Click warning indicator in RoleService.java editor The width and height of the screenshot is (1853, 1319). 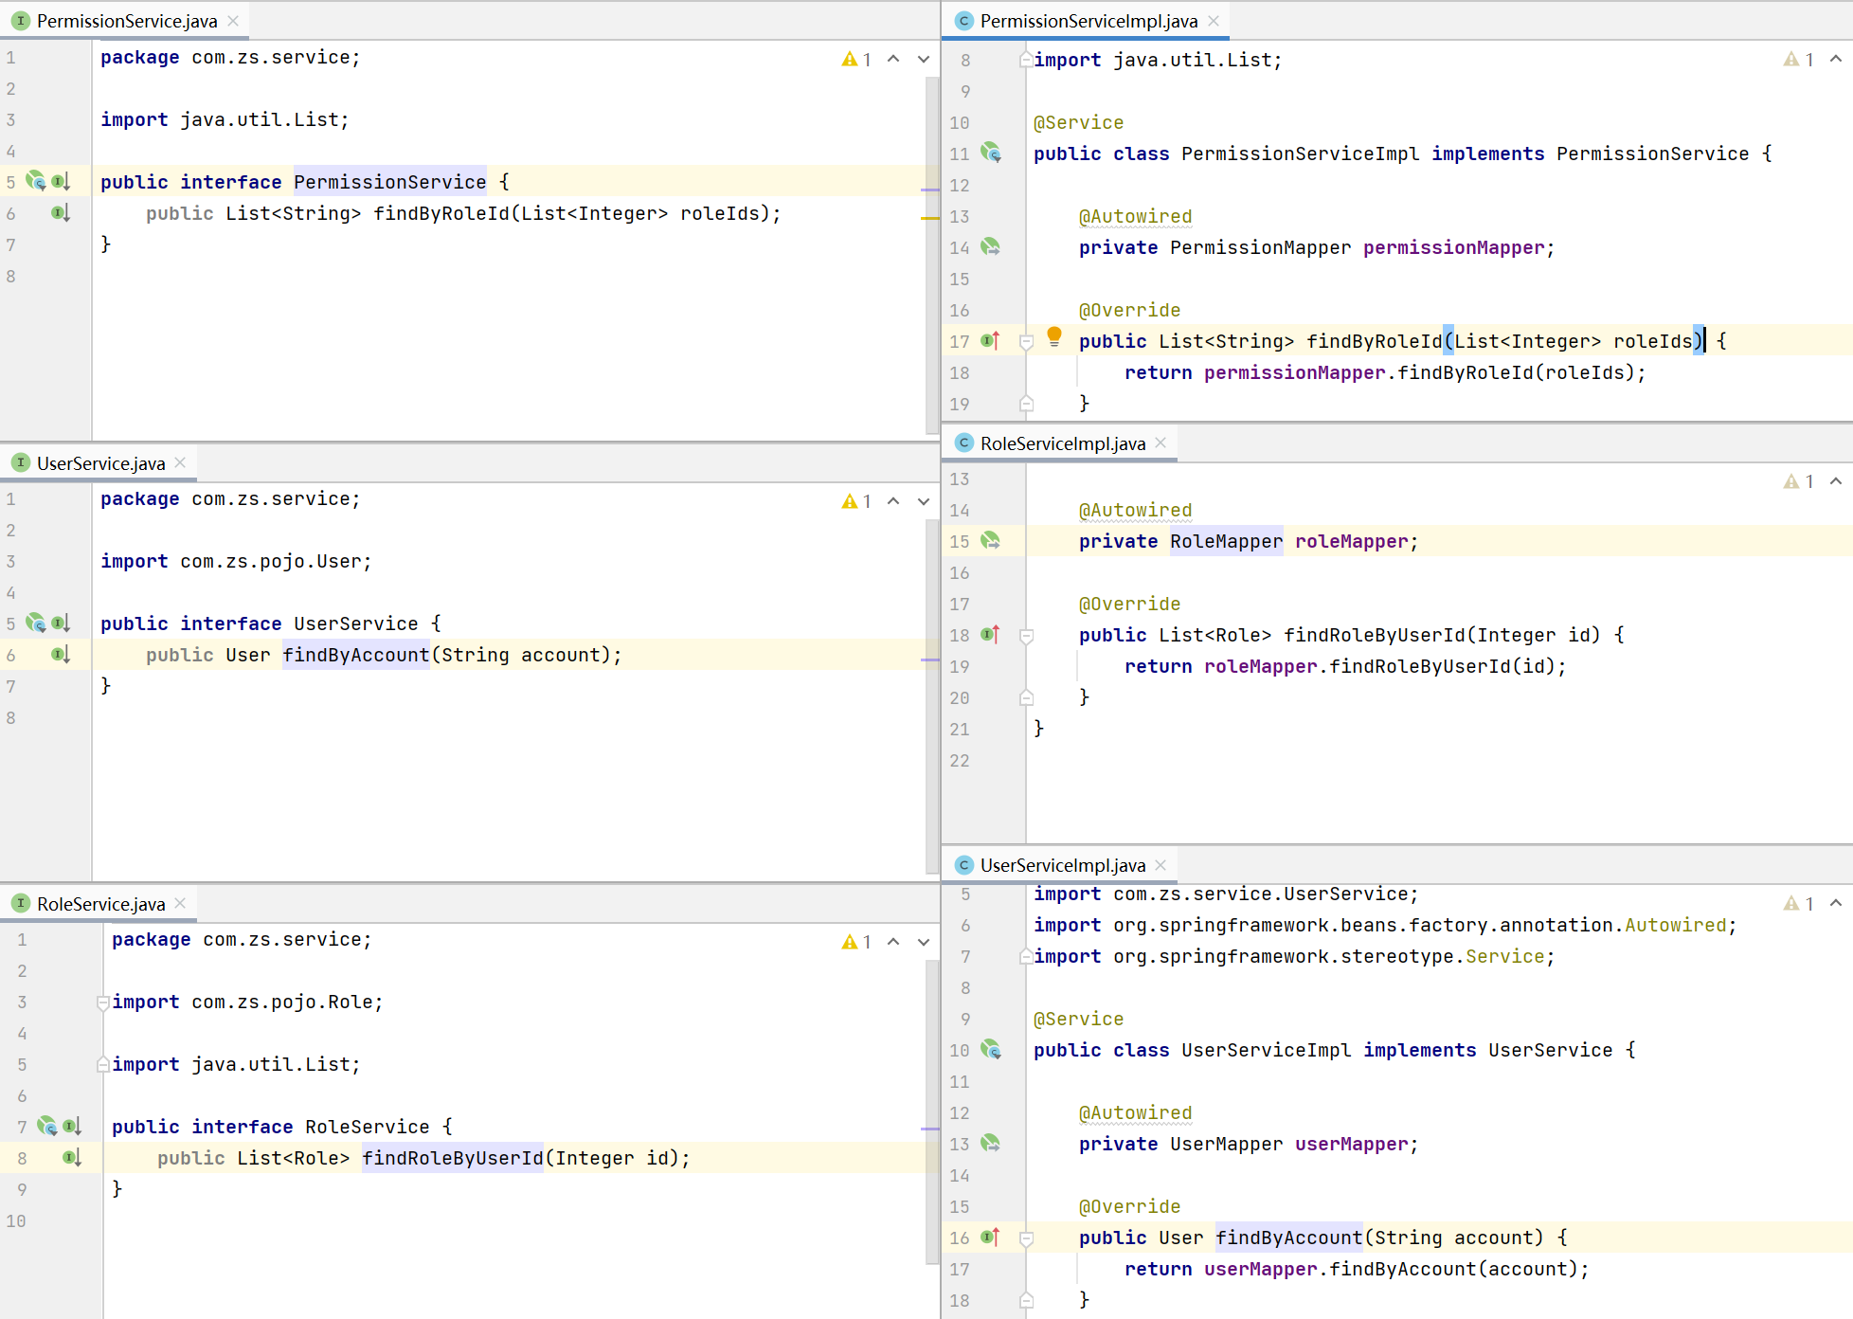[856, 942]
